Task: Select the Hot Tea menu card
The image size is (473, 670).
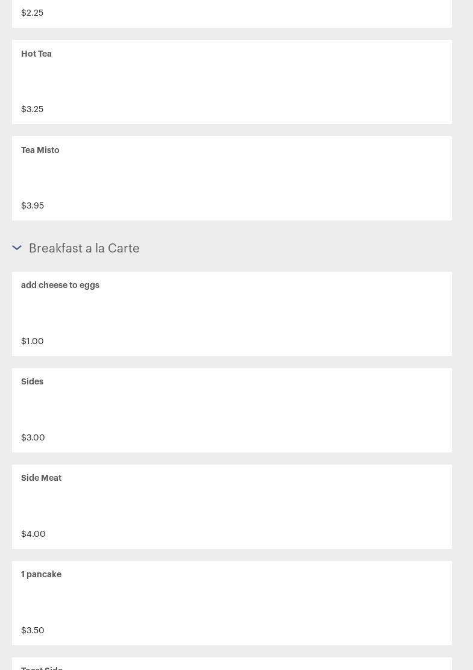Action: click(x=232, y=82)
